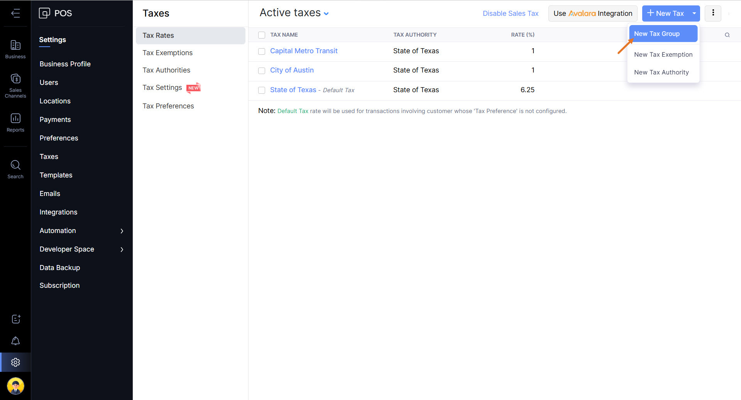Click the search icon in table header
This screenshot has height=400, width=741.
727,35
